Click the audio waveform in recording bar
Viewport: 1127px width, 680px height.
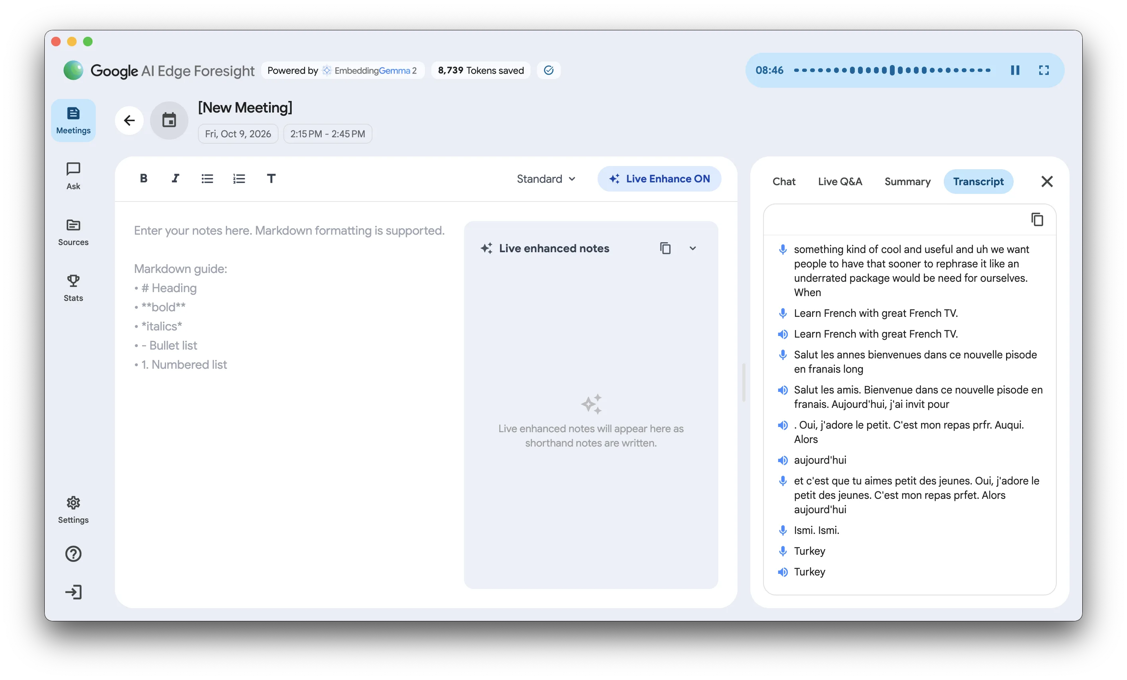pyautogui.click(x=892, y=70)
